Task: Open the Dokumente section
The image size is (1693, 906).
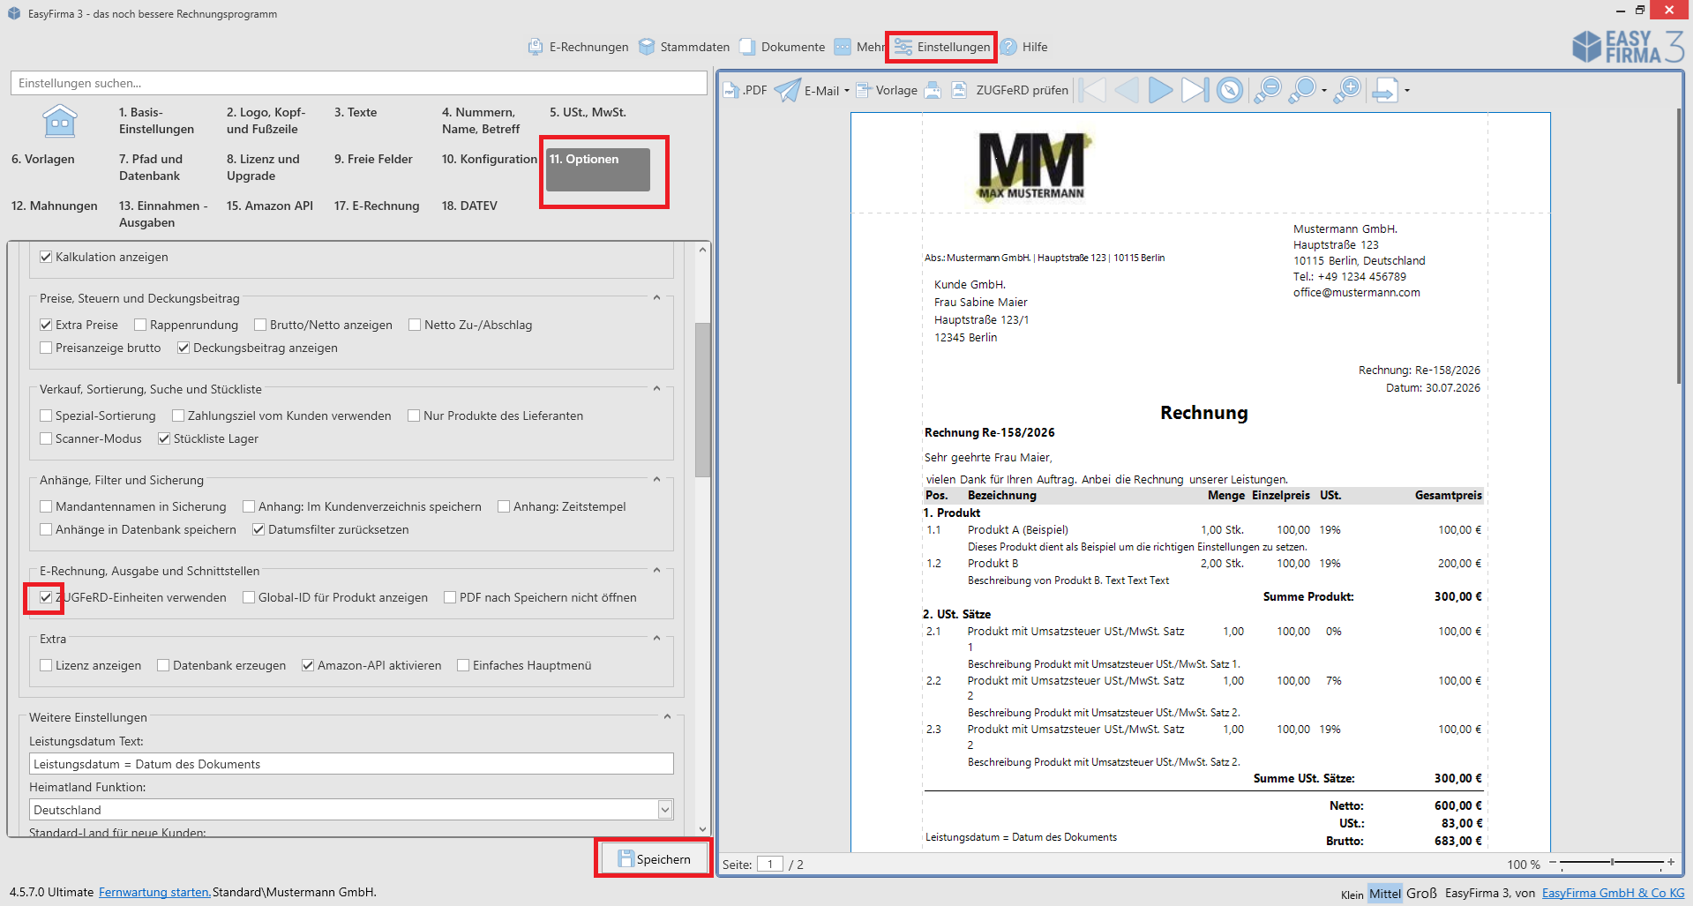Action: coord(783,47)
